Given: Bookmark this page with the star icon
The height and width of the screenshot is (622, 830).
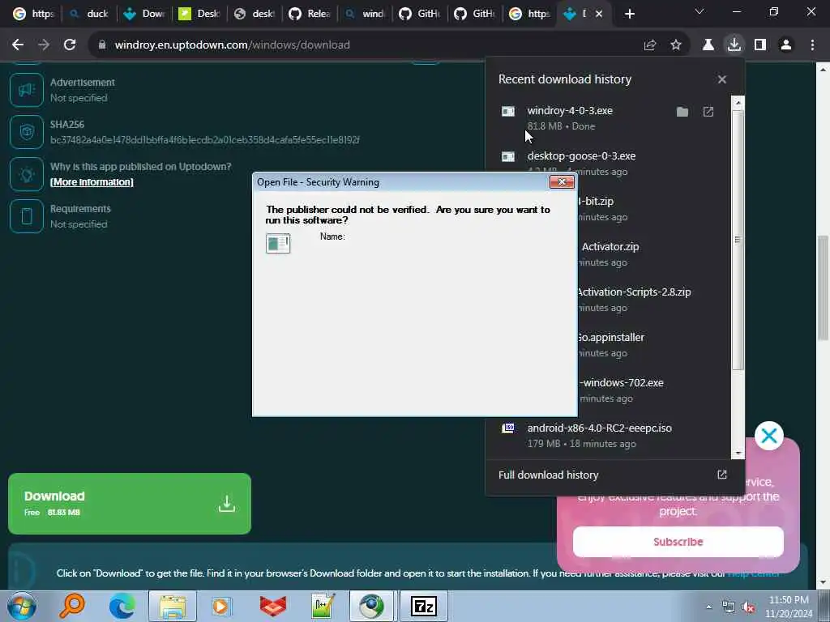Looking at the screenshot, I should 676,45.
